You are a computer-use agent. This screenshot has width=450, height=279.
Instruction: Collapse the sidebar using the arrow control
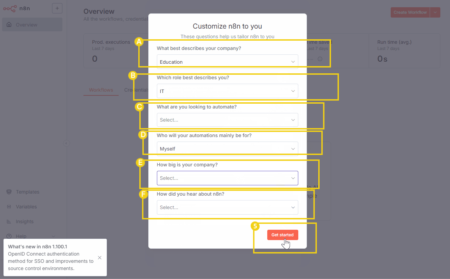[x=66, y=143]
